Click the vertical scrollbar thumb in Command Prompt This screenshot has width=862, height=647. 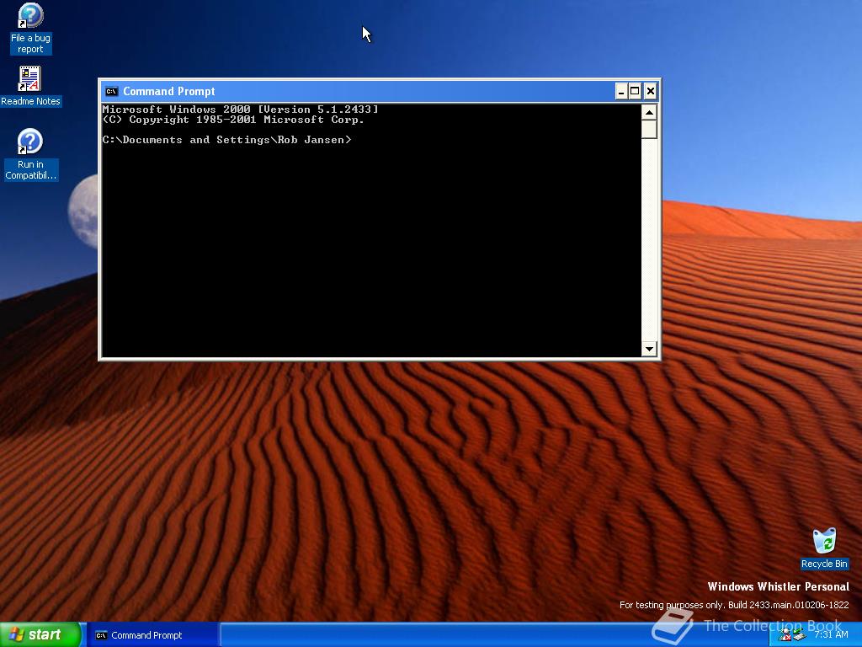coord(649,129)
